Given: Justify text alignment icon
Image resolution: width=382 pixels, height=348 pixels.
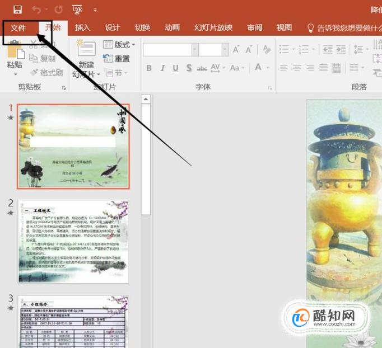Looking at the screenshot, I should (x=323, y=68).
